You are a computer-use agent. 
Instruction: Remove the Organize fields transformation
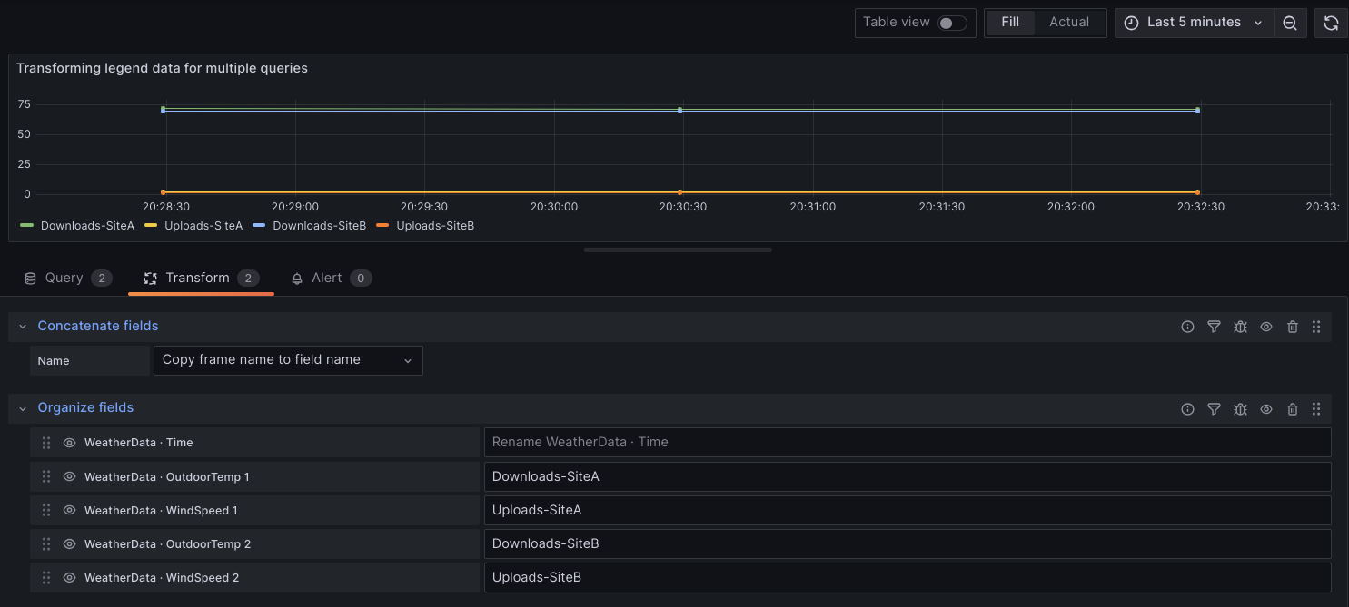[1293, 409]
